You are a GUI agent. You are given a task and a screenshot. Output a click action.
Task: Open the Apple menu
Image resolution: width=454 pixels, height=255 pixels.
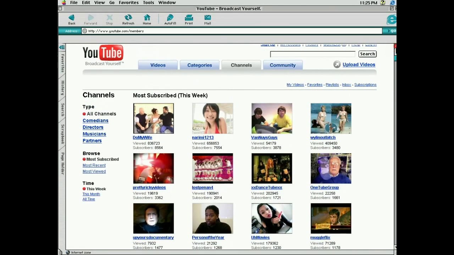point(64,2)
